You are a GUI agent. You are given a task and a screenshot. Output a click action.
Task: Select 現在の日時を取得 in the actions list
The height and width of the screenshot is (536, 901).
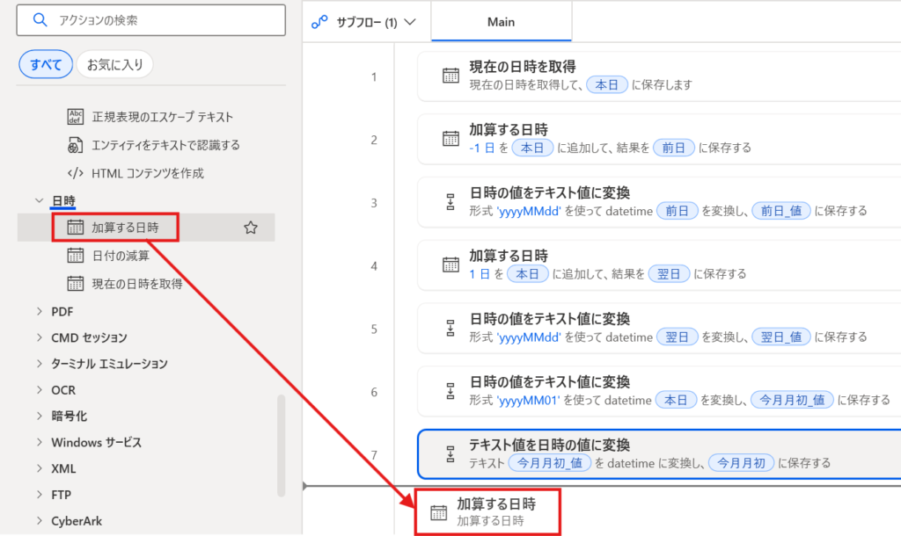[x=137, y=284]
